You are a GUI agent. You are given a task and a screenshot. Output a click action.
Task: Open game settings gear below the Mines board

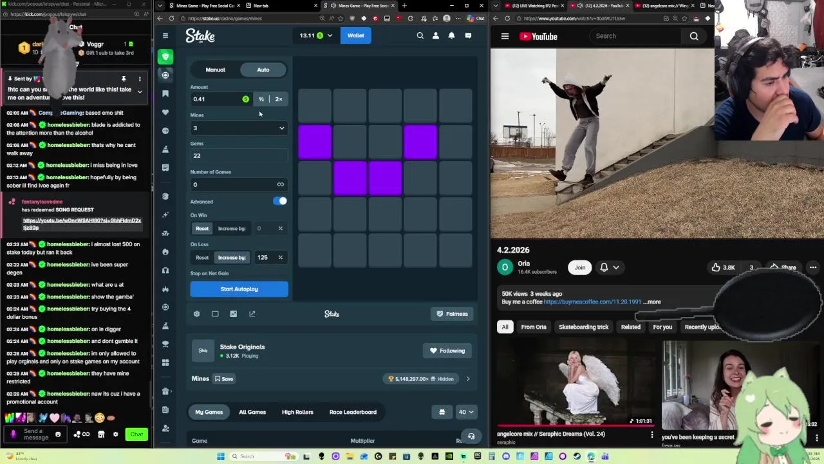(x=197, y=314)
